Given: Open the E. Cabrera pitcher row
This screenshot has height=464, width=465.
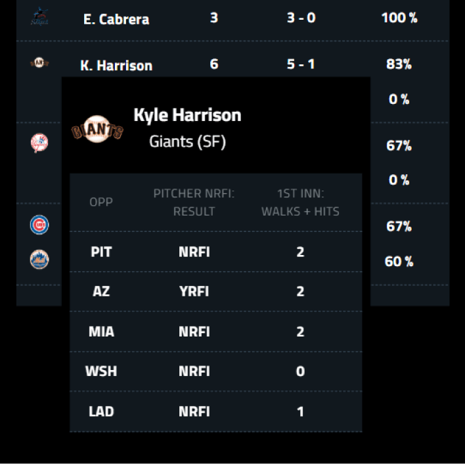Looking at the screenshot, I should (x=116, y=19).
